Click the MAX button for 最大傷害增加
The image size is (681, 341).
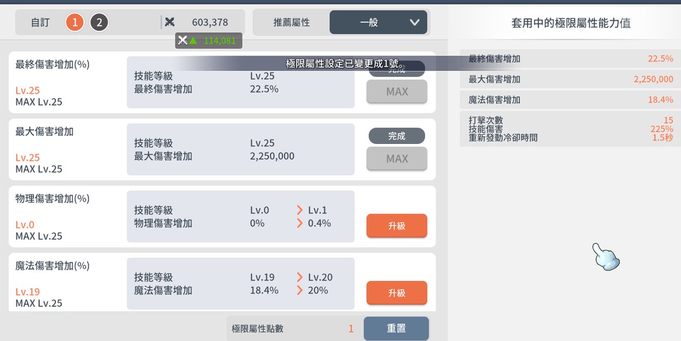click(x=396, y=159)
